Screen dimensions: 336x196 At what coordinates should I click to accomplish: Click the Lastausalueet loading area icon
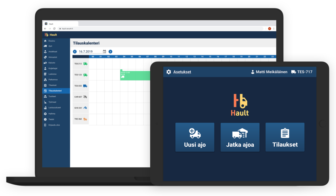(45, 108)
